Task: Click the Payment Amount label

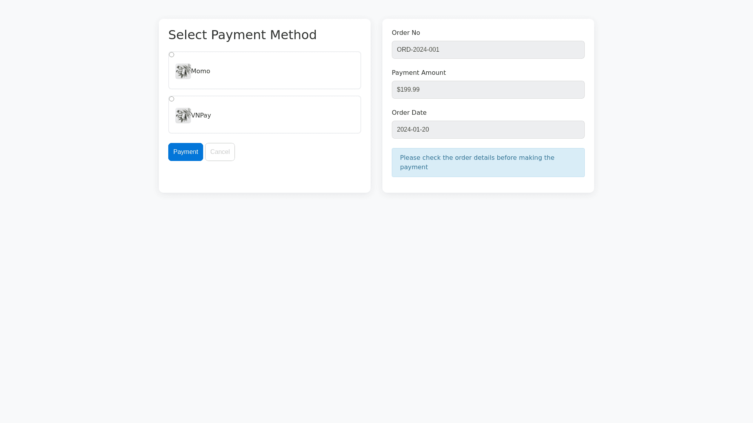Action: point(418,73)
